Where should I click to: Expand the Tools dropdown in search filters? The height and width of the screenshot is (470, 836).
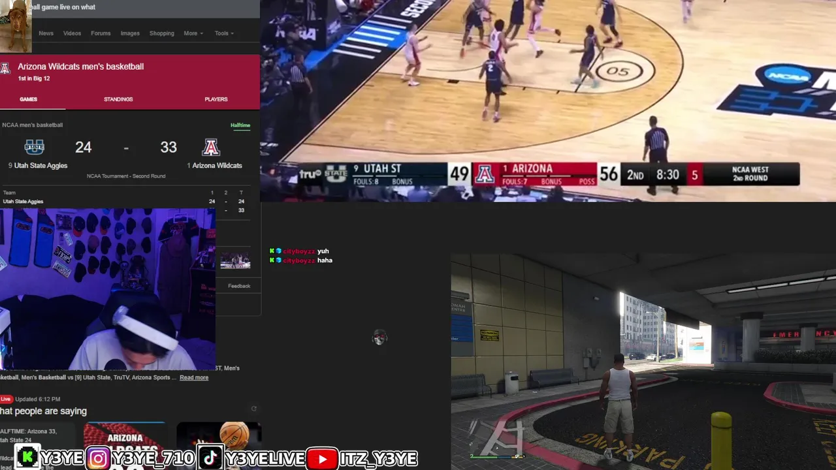[224, 33]
